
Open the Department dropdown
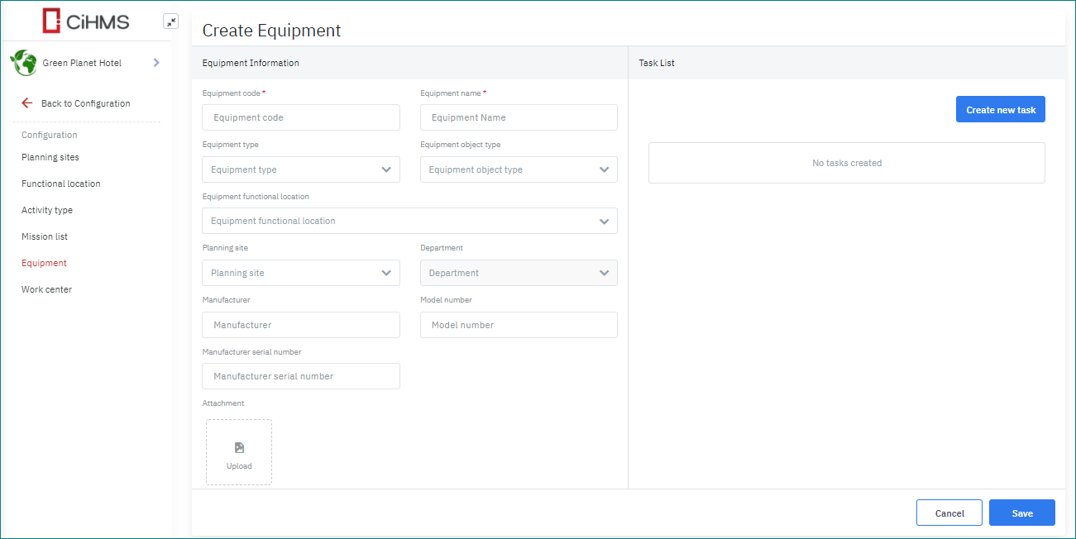[x=519, y=273]
